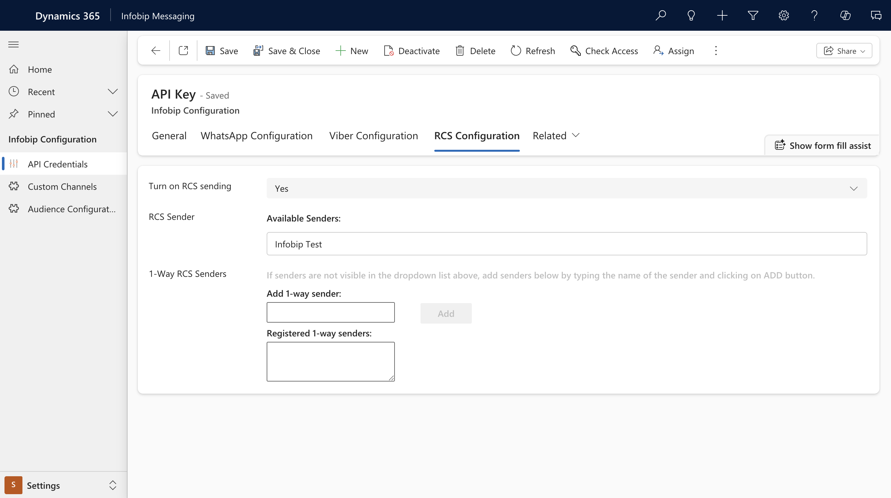Delete the current record
The width and height of the screenshot is (891, 498).
point(476,51)
